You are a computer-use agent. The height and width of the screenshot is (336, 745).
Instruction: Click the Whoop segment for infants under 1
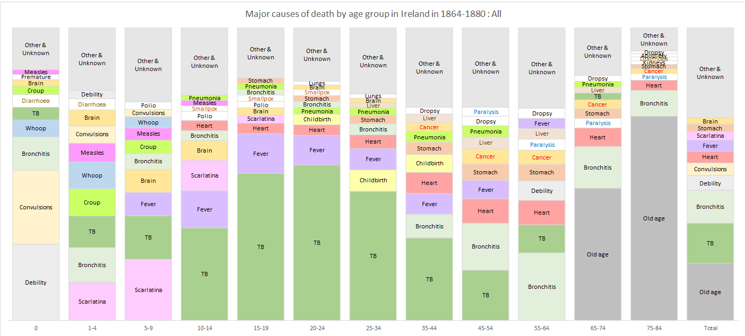pyautogui.click(x=36, y=128)
